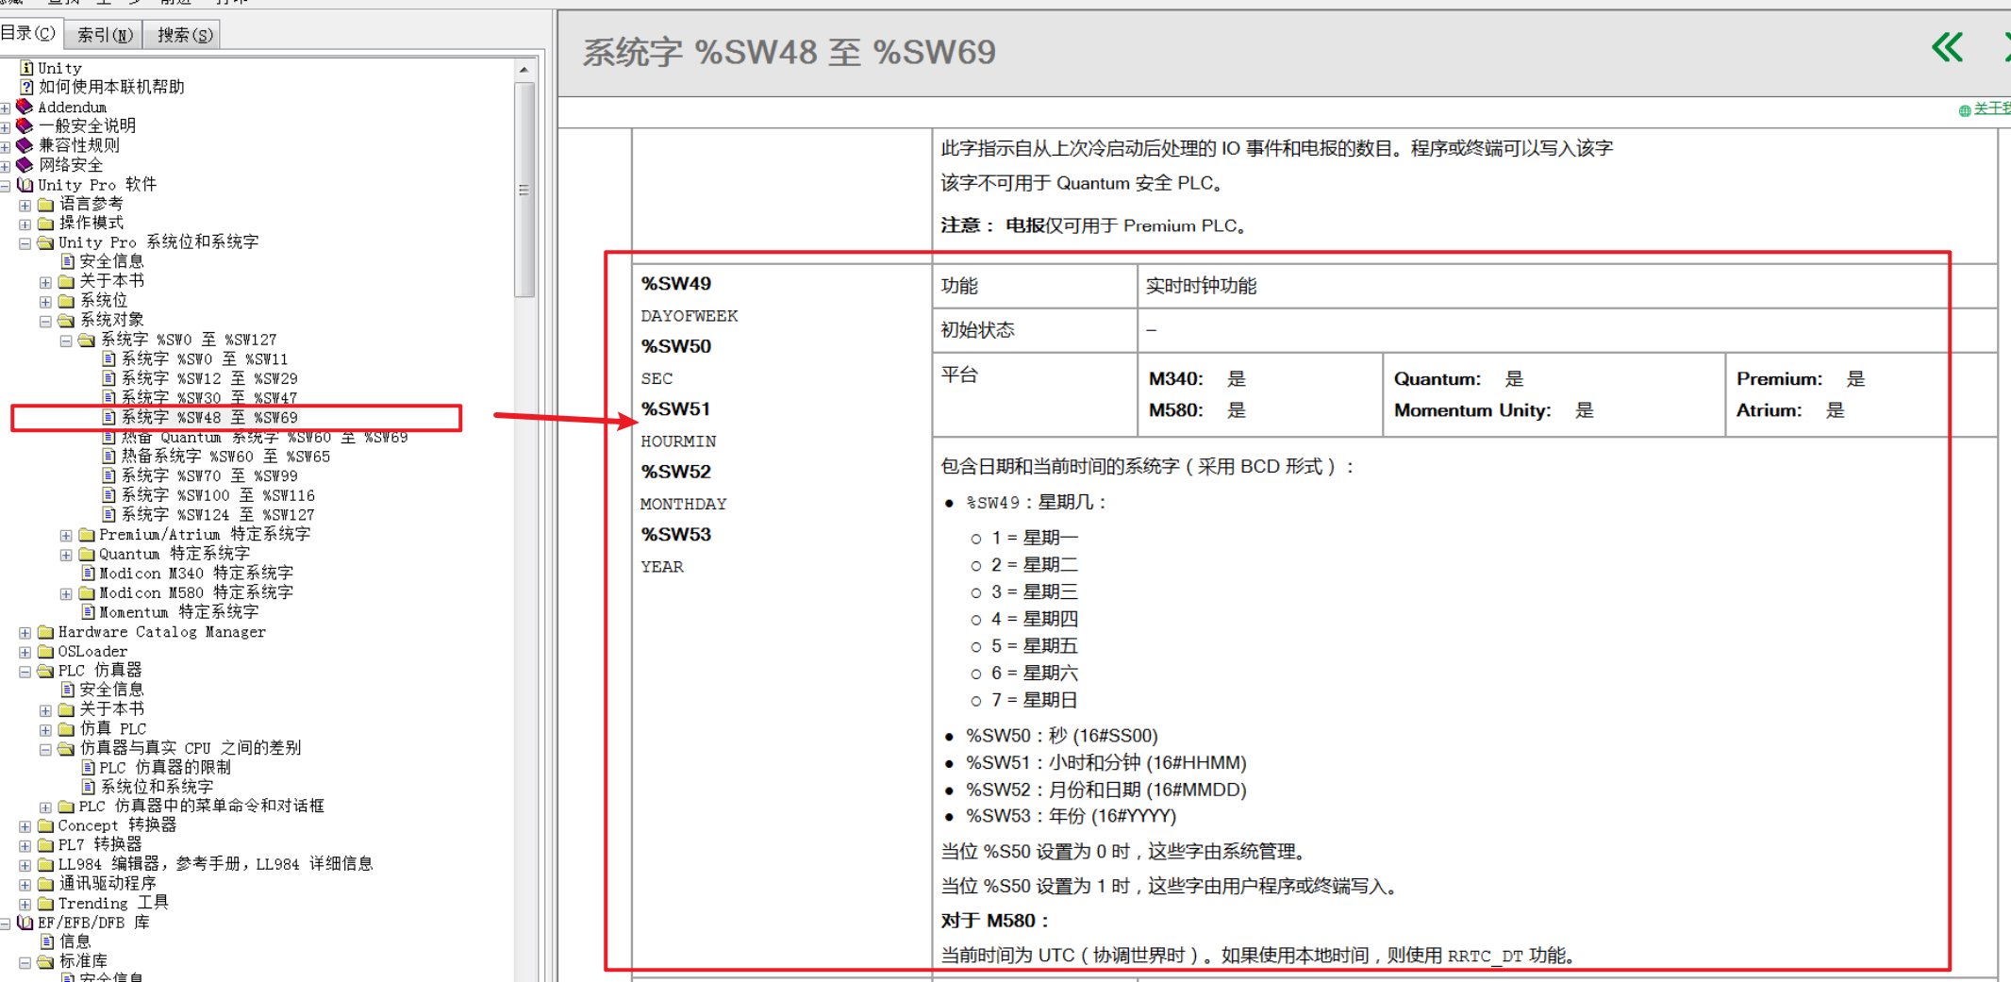Open the 仿真 PLC folder
2011x982 pixels.
(x=112, y=728)
